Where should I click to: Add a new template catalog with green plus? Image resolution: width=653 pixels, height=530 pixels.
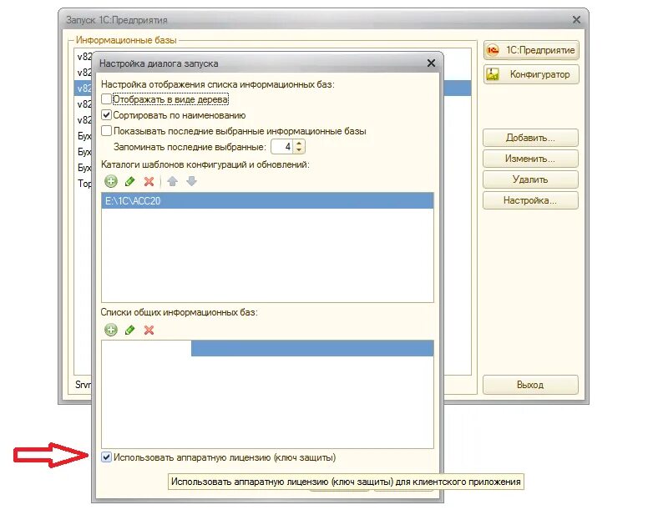click(x=111, y=181)
